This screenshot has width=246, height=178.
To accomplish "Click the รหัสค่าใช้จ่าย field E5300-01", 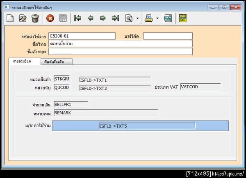I will [x=82, y=36].
